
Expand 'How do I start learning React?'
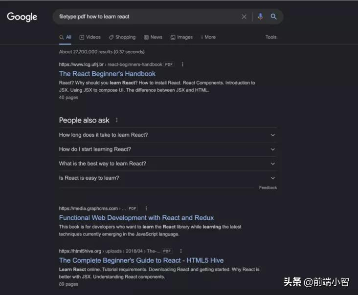168,149
